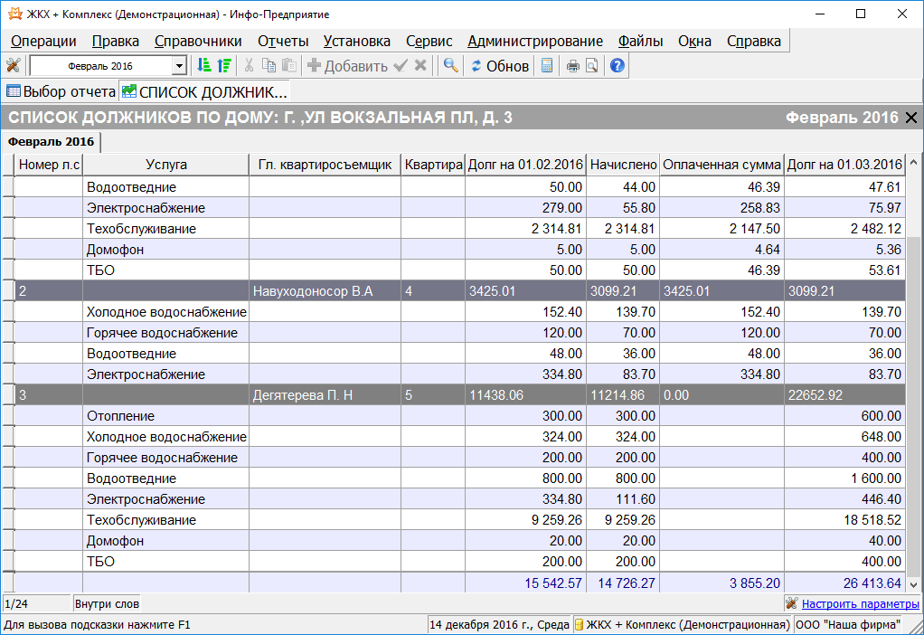
Task: Switch to the СПИСОК ДОЛЖНИК... tab
Action: coord(204,92)
